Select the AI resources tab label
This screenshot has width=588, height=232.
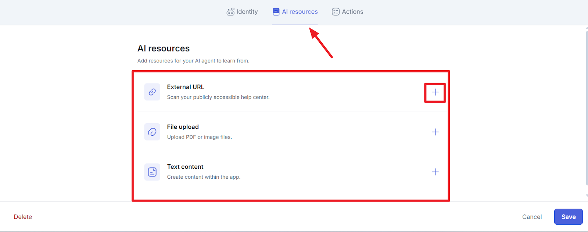[300, 12]
